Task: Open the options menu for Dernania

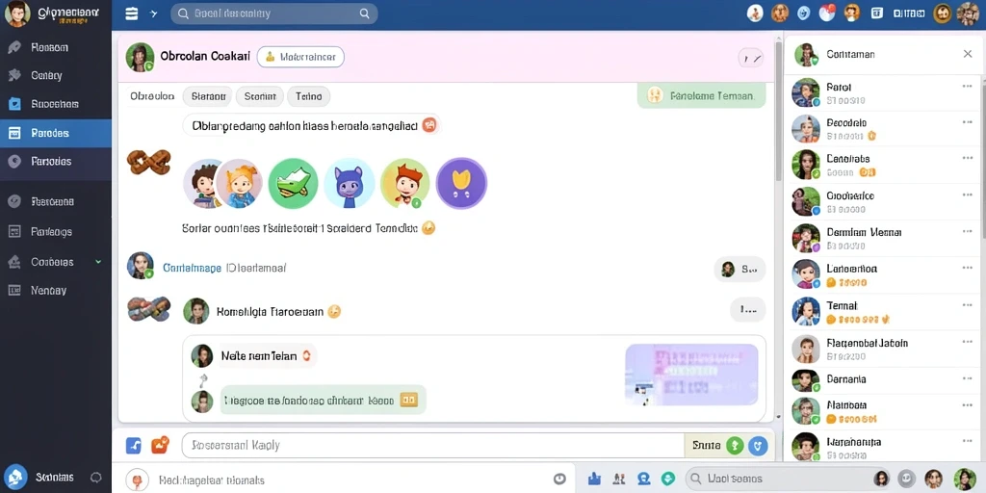Action: 967,377
